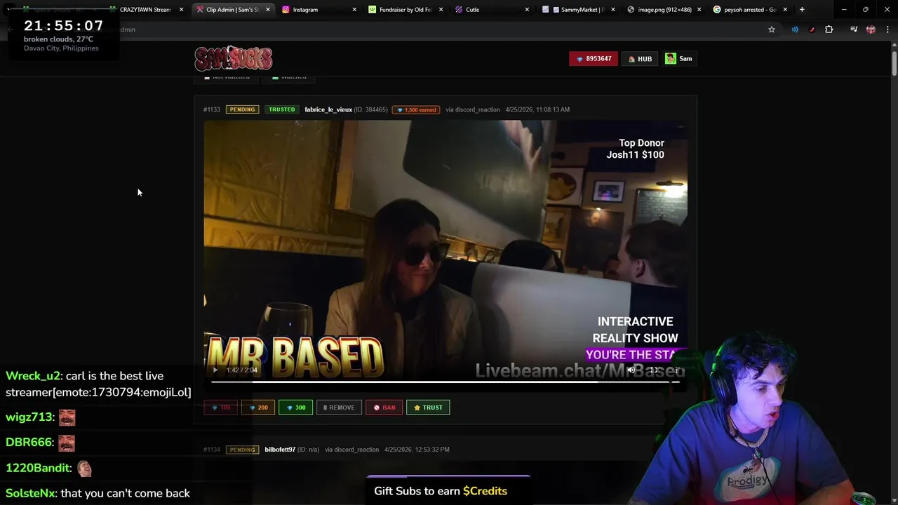Click the Instagram tab favicon
Screen dimensions: 898x505
tap(286, 10)
